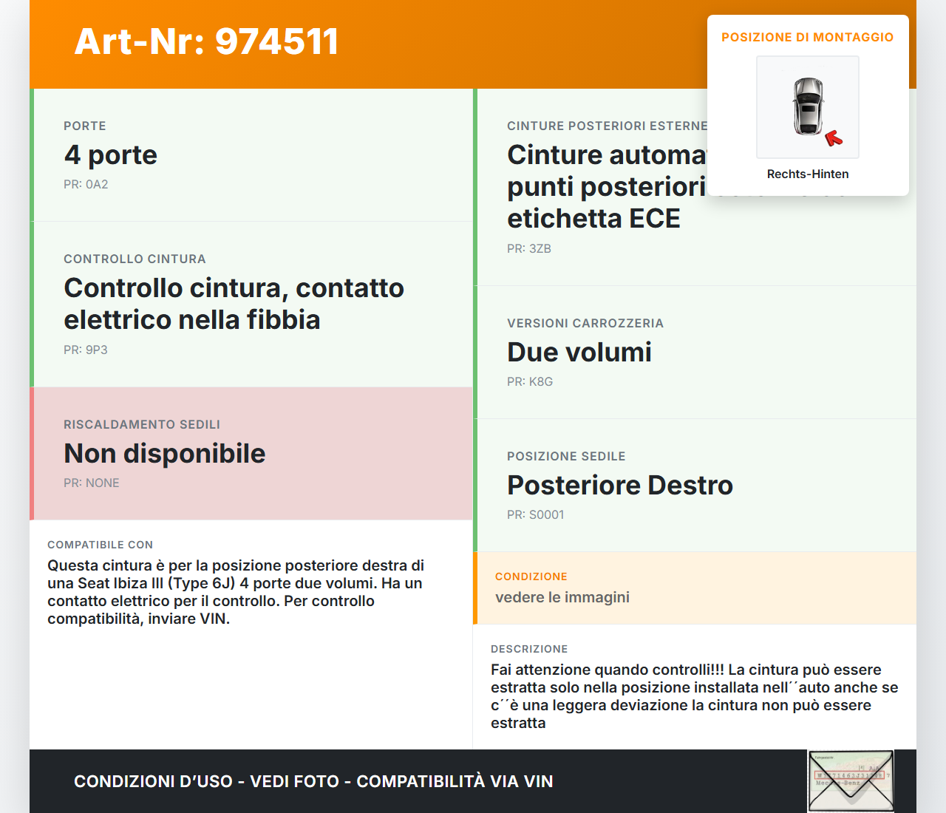Click the "Rechts-Hinten" caption
Viewport: 946px width, 813px height.
[x=808, y=174]
